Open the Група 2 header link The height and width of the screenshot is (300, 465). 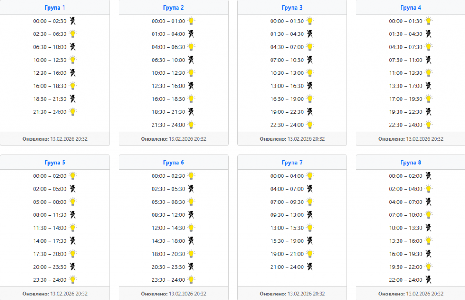(173, 8)
